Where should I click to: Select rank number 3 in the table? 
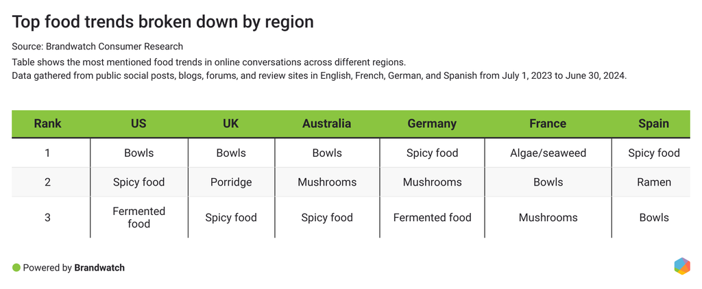click(x=47, y=217)
